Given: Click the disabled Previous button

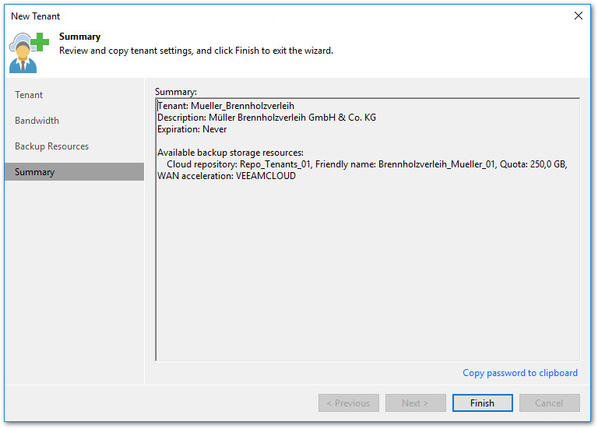Looking at the screenshot, I should (348, 403).
